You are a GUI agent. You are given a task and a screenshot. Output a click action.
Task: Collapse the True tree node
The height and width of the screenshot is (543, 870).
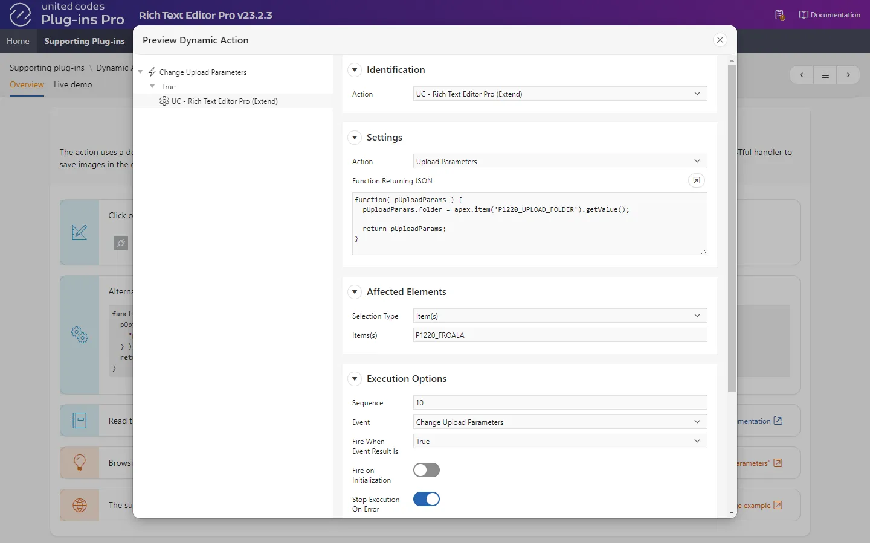(152, 86)
